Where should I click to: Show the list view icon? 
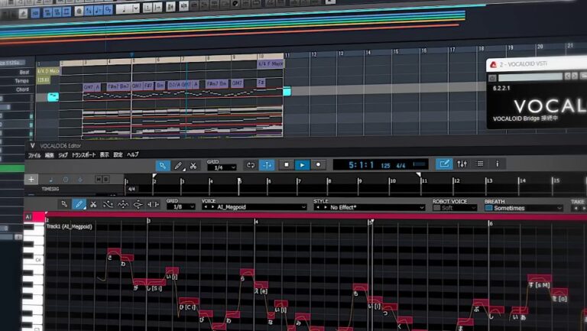[x=479, y=164]
